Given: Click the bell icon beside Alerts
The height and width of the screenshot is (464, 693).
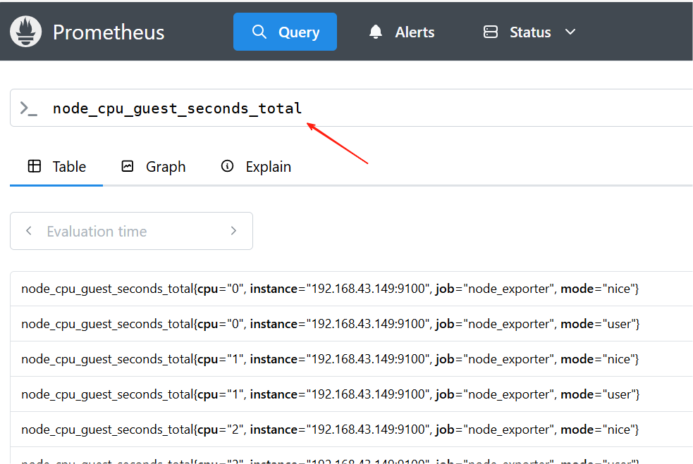Looking at the screenshot, I should click(x=376, y=32).
